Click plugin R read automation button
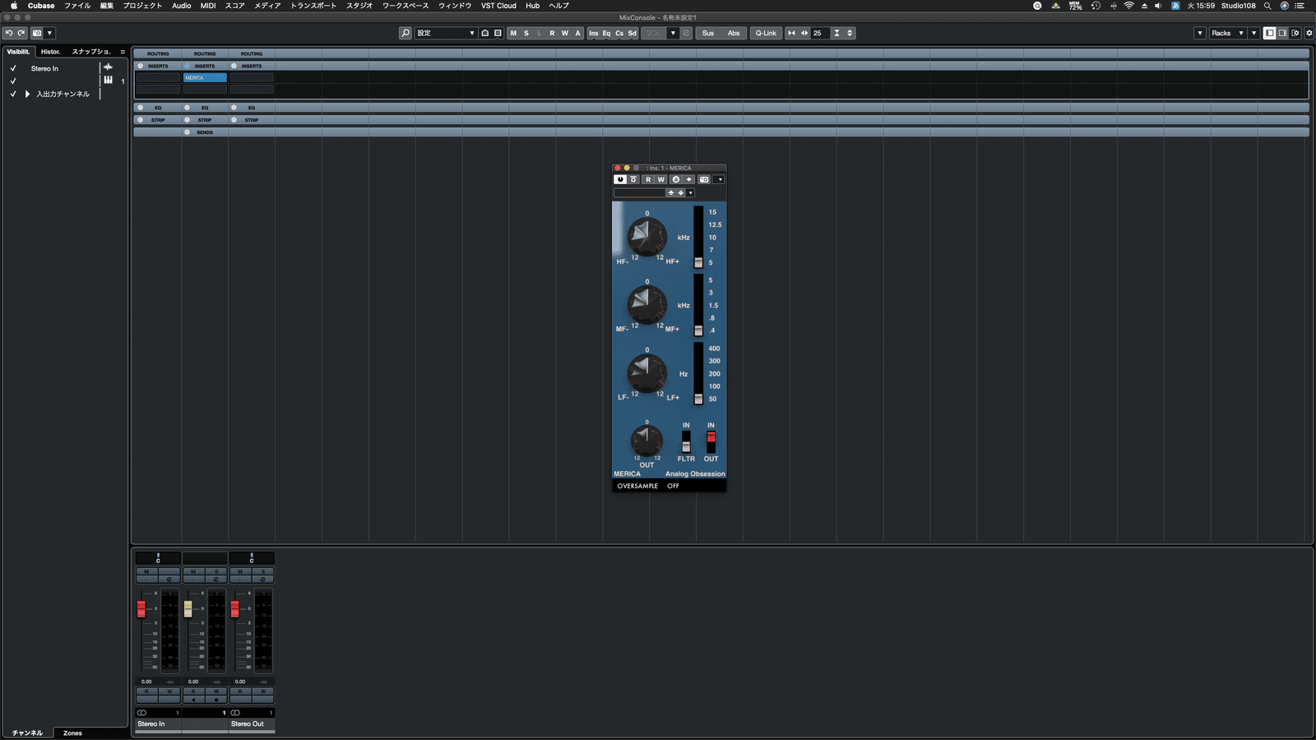 (648, 179)
